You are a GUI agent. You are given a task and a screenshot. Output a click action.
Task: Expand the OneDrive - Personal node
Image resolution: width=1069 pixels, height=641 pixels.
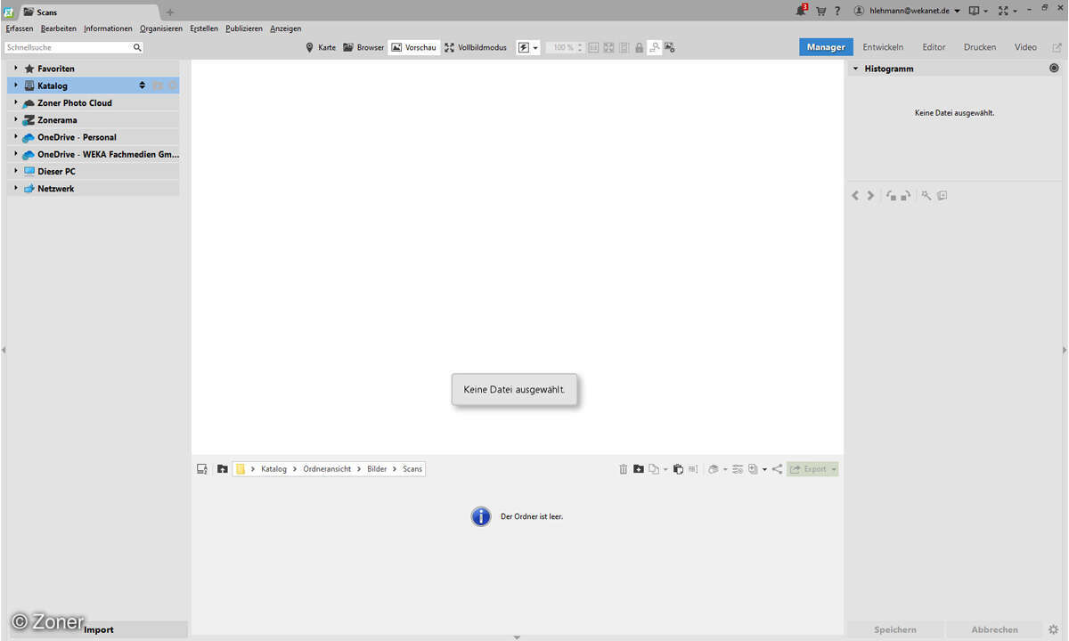click(x=16, y=137)
